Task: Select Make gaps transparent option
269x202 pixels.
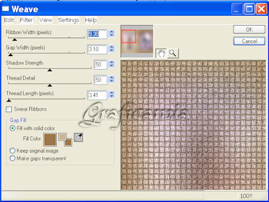Action: tap(12, 158)
